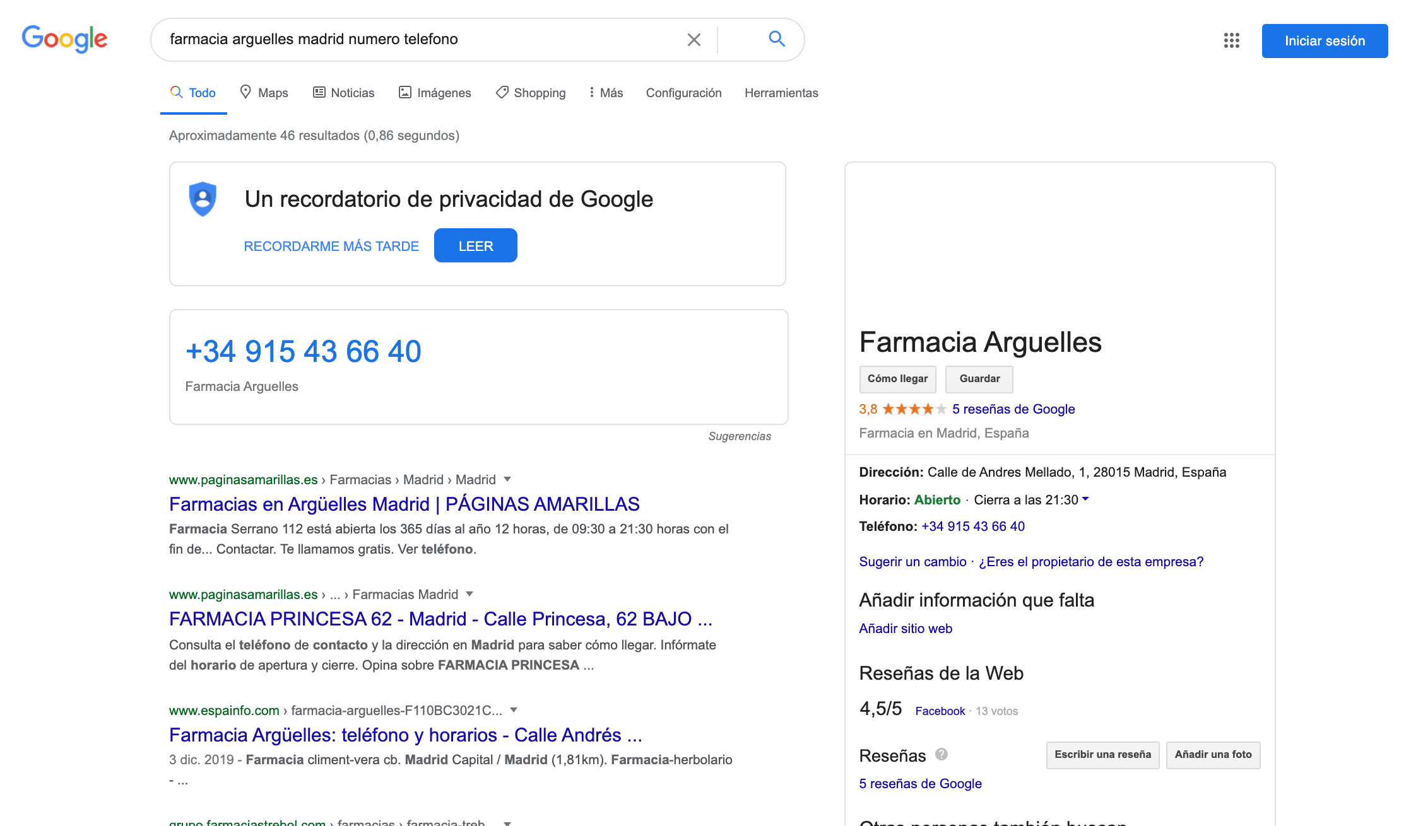Click the Iniciar sesión button

click(x=1325, y=41)
